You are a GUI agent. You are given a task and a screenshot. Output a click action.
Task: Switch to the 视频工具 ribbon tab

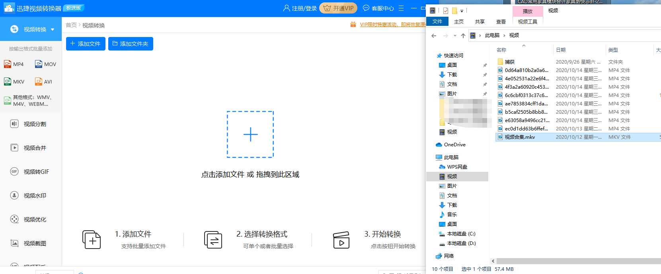coord(528,22)
